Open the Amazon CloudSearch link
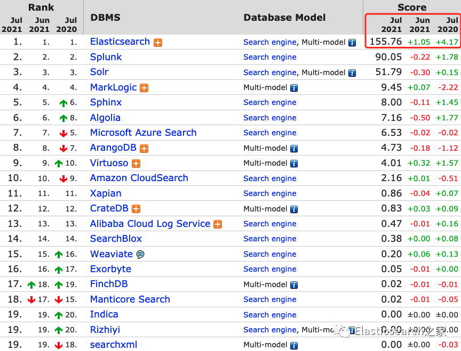This screenshot has width=461, height=351. 139,178
